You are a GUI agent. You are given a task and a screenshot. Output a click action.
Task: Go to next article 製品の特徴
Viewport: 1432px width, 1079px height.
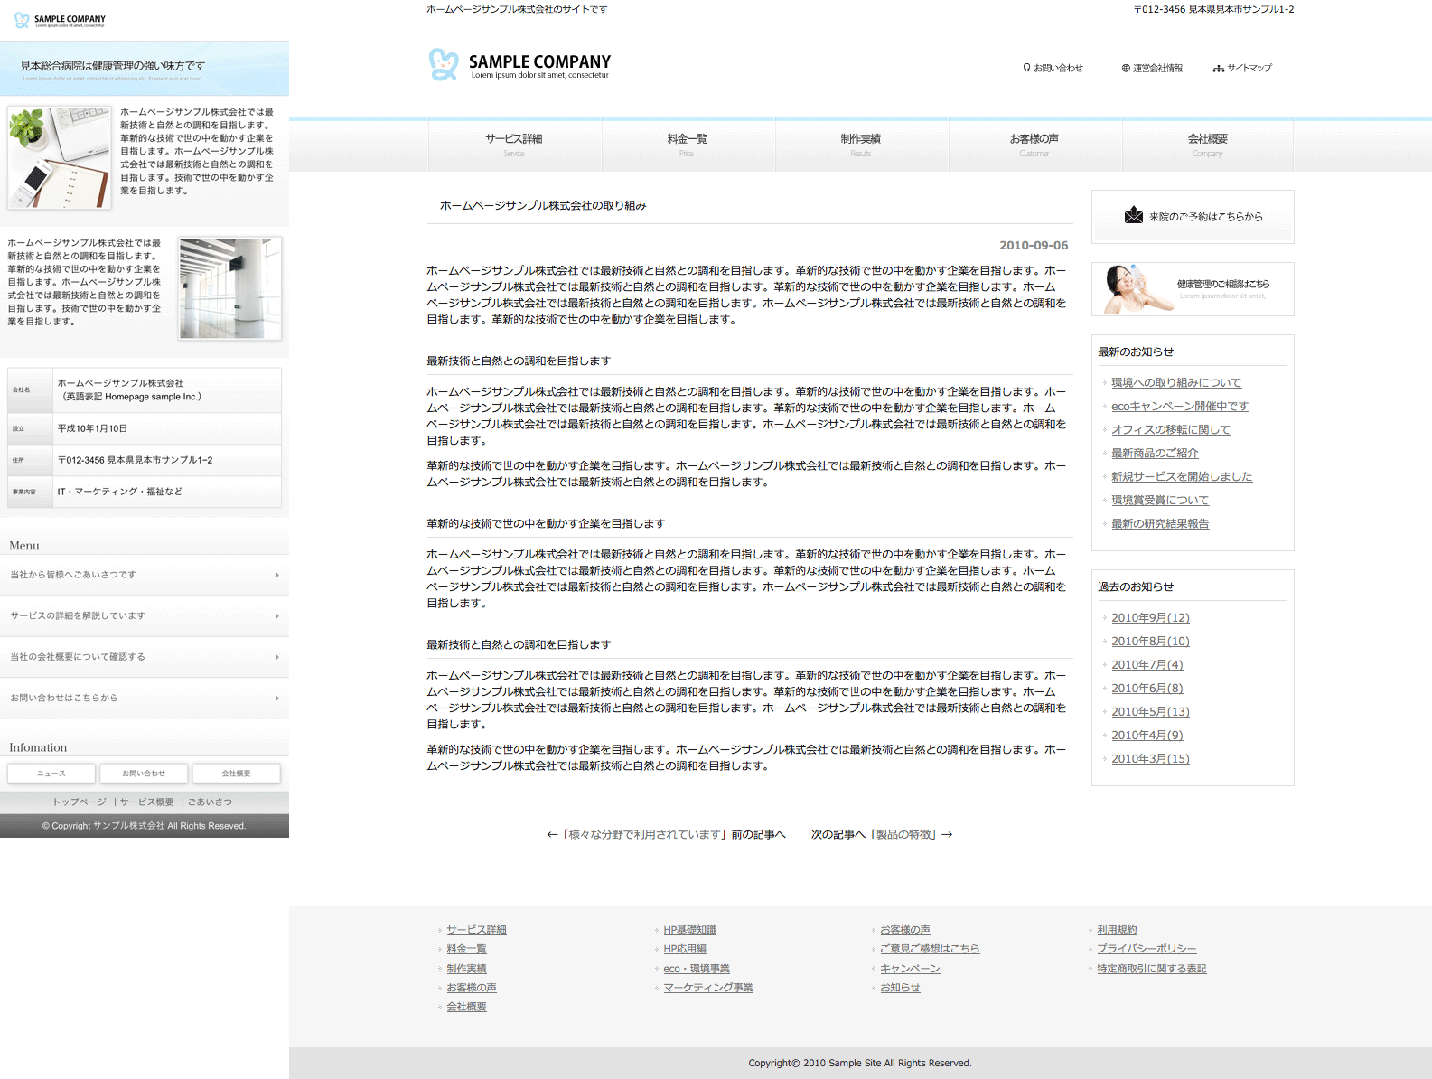click(x=904, y=835)
